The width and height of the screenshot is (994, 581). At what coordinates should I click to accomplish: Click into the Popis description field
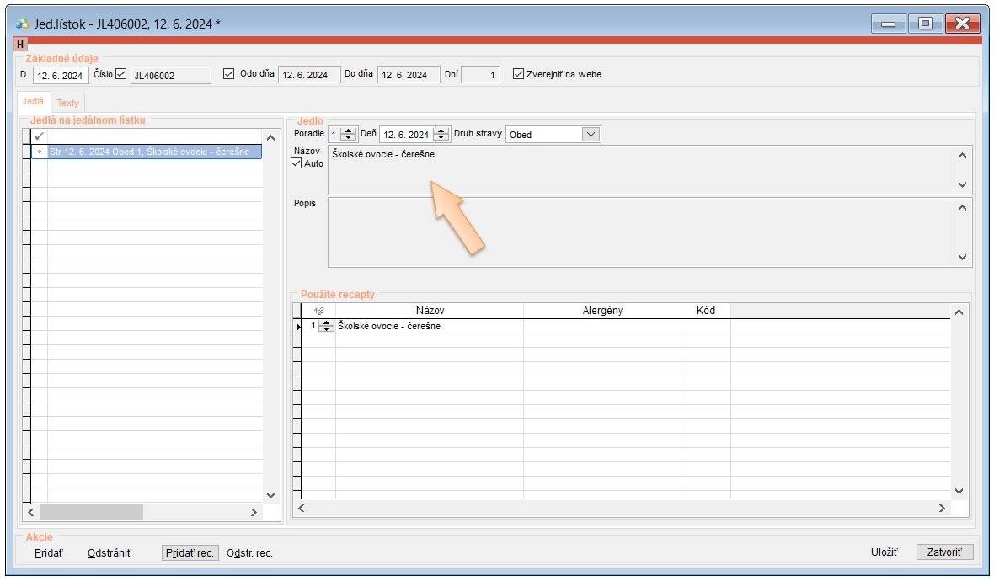(640, 232)
